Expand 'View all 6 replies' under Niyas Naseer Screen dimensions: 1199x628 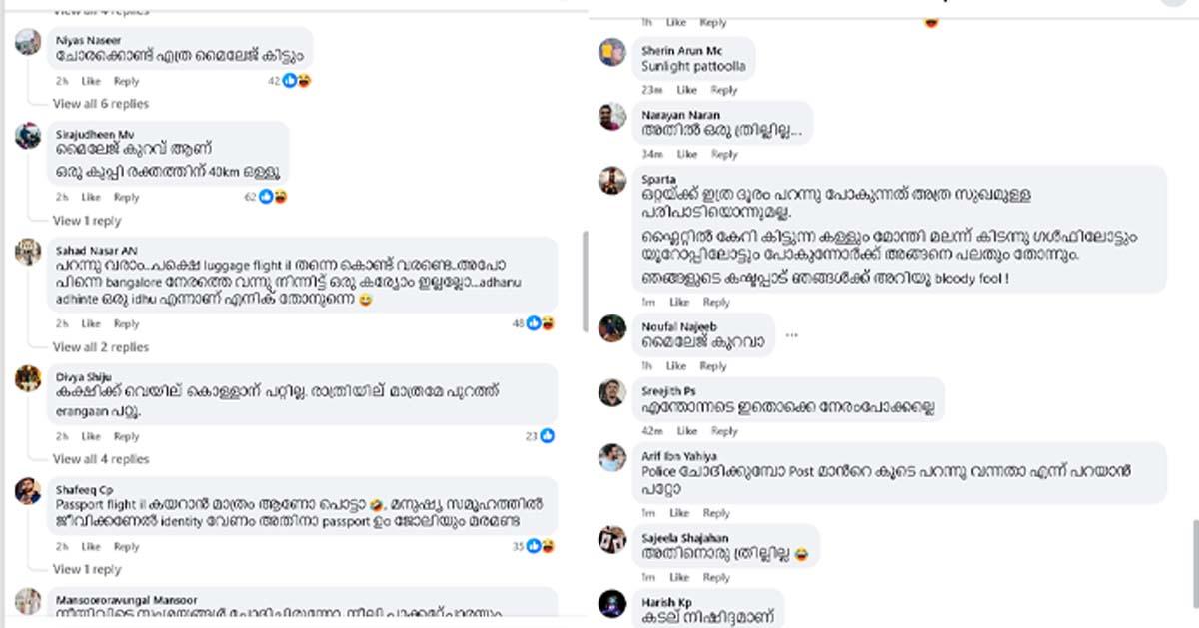101,104
